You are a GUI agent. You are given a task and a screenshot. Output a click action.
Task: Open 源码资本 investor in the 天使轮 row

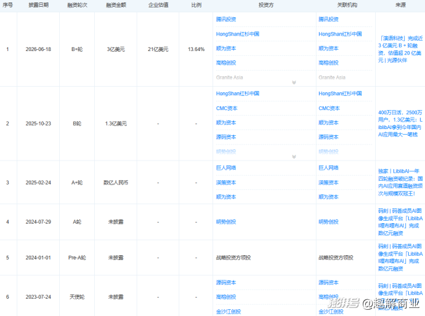click(x=226, y=282)
